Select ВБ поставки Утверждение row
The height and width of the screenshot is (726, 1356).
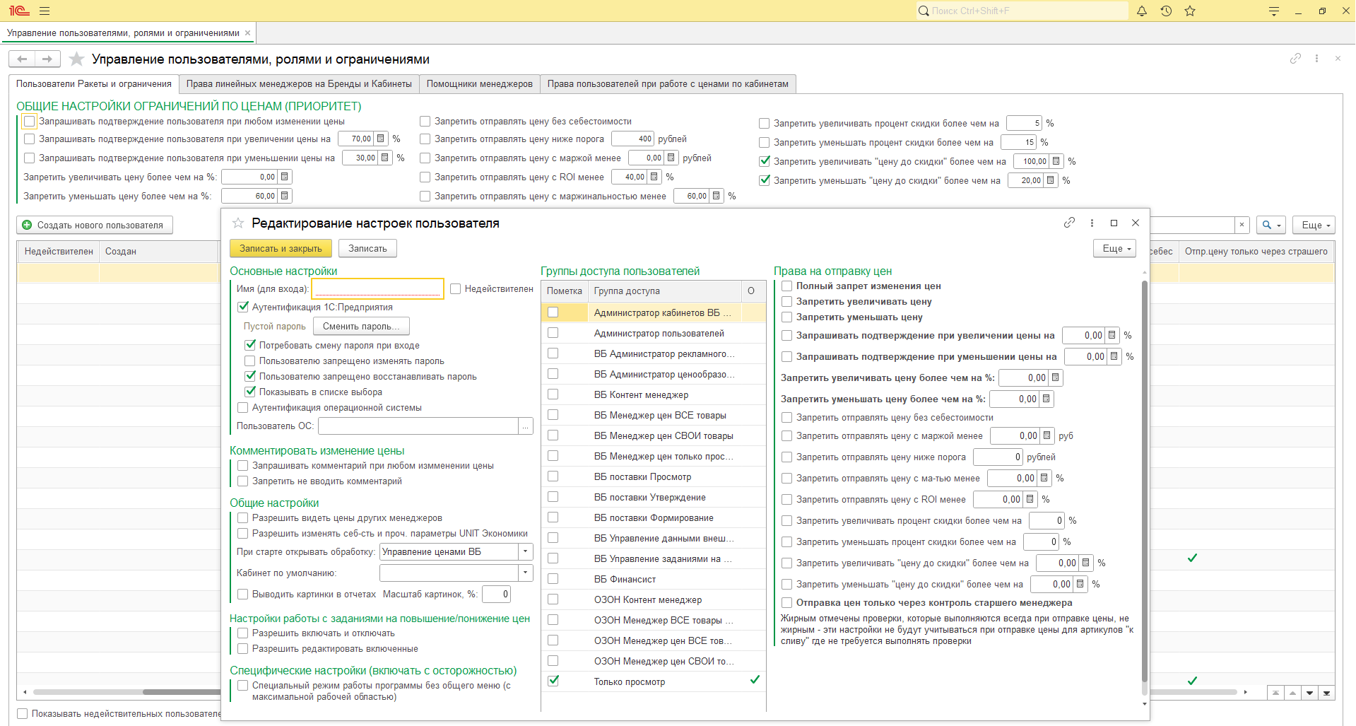tap(654, 497)
